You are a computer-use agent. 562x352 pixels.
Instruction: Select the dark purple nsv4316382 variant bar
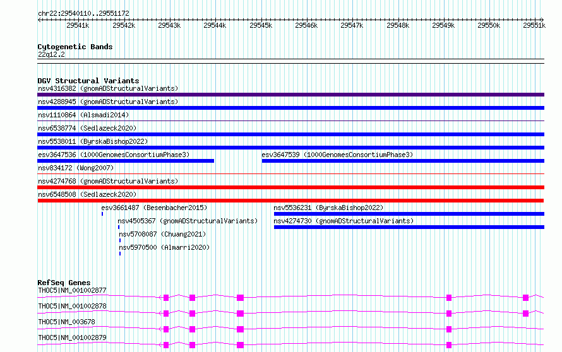click(x=290, y=95)
